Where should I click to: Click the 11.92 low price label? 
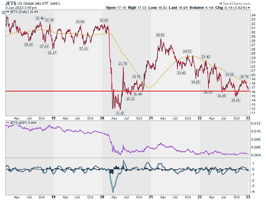click(120, 113)
